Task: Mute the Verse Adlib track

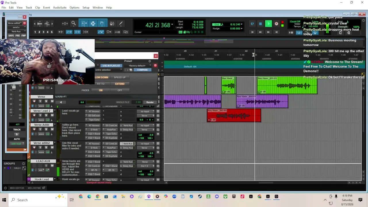Action: point(52,129)
